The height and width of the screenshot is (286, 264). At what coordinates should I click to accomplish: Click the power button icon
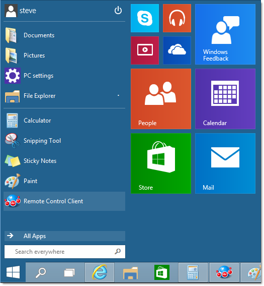click(118, 11)
